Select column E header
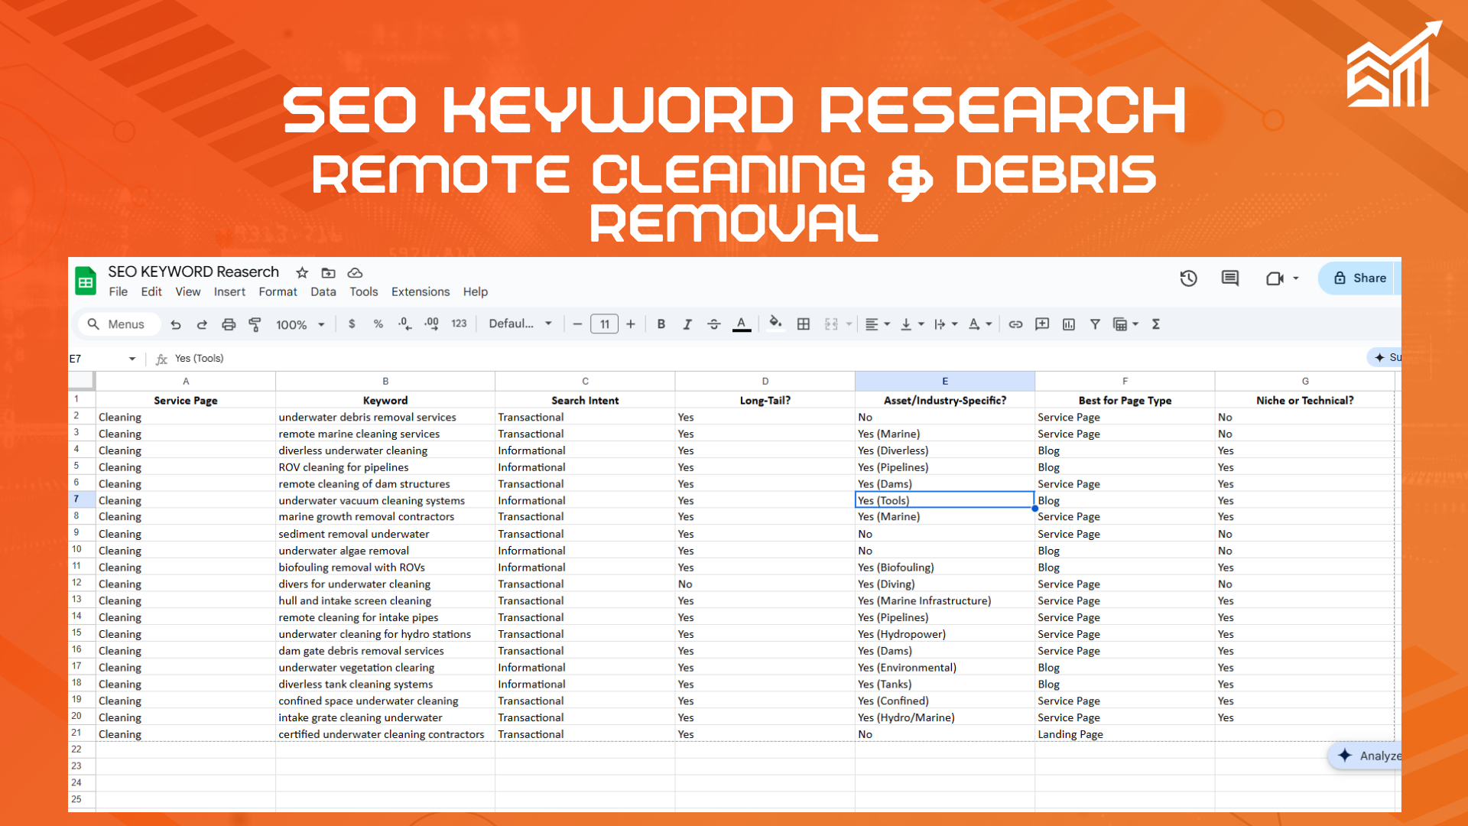Viewport: 1468px width, 826px height. pyautogui.click(x=945, y=381)
